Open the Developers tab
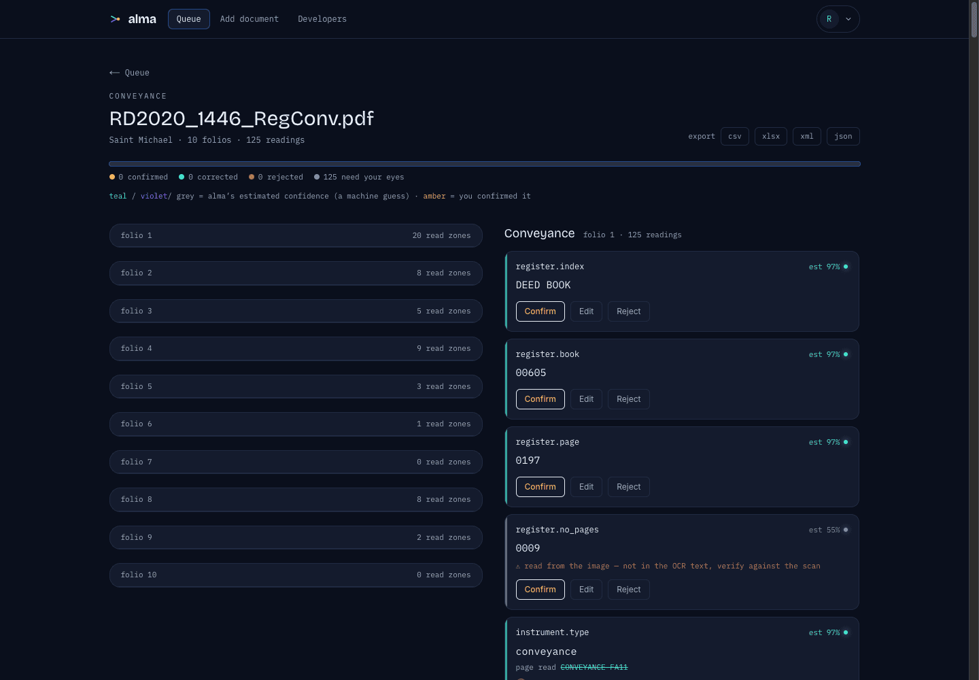 [x=322, y=19]
